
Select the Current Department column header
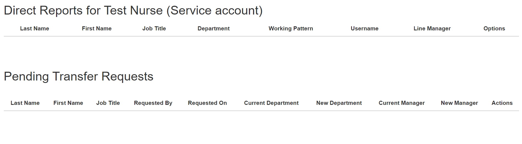pos(271,103)
